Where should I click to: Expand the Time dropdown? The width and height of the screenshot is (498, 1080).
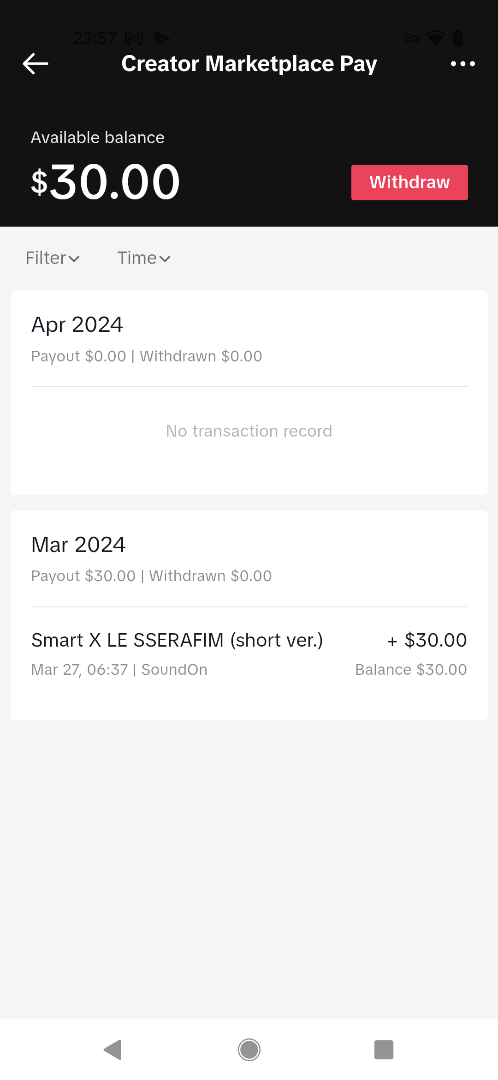144,258
